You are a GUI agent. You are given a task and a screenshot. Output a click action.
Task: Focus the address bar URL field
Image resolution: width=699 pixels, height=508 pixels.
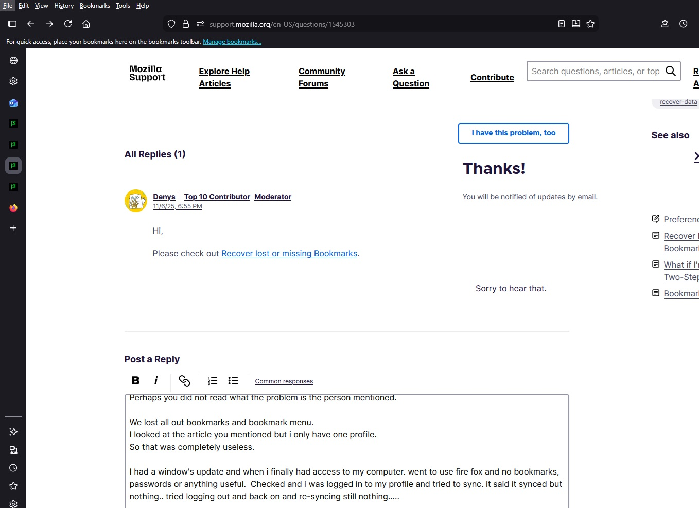tap(381, 24)
